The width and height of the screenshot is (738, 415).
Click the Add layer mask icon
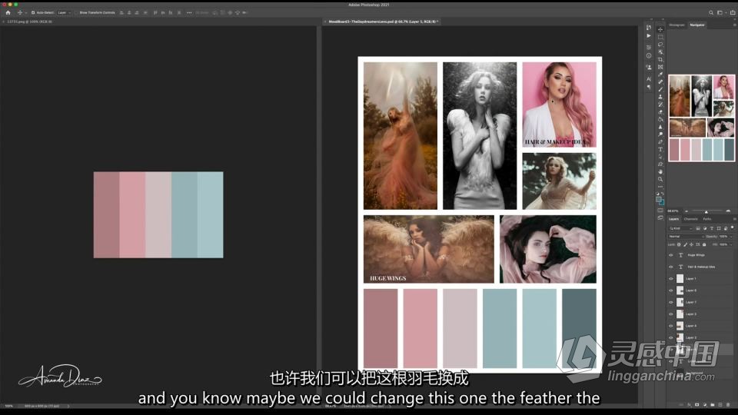pos(697,405)
